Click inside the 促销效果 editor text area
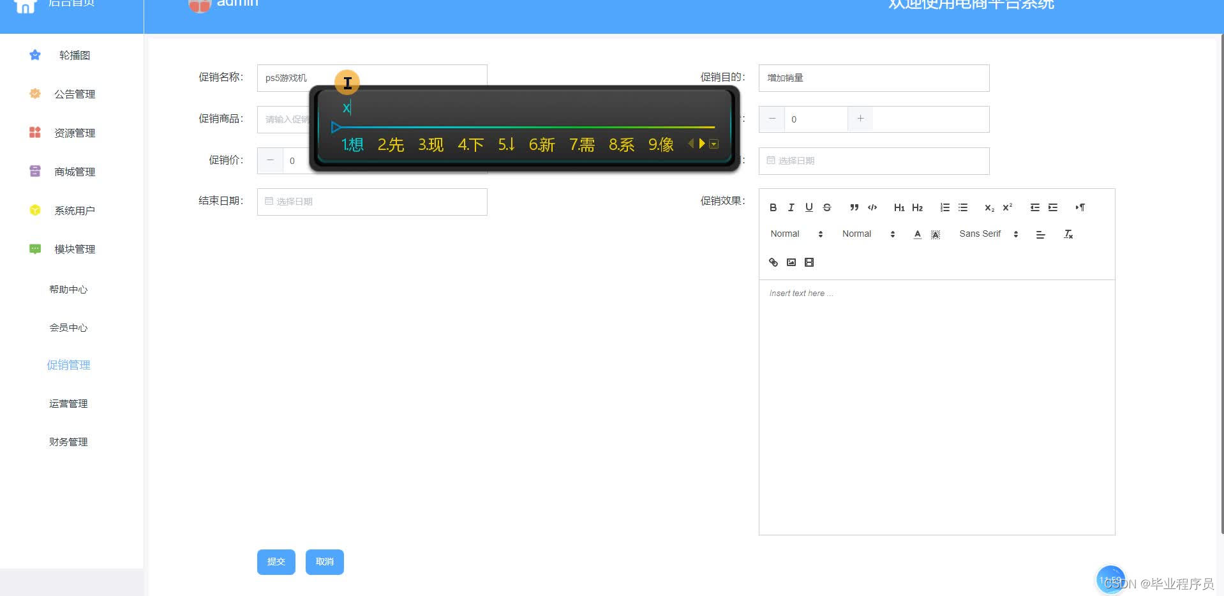Viewport: 1224px width, 596px height. 937,407
